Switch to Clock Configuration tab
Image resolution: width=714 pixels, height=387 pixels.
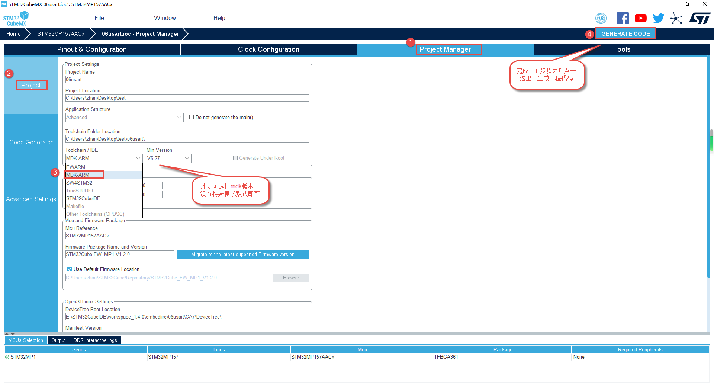pyautogui.click(x=268, y=49)
